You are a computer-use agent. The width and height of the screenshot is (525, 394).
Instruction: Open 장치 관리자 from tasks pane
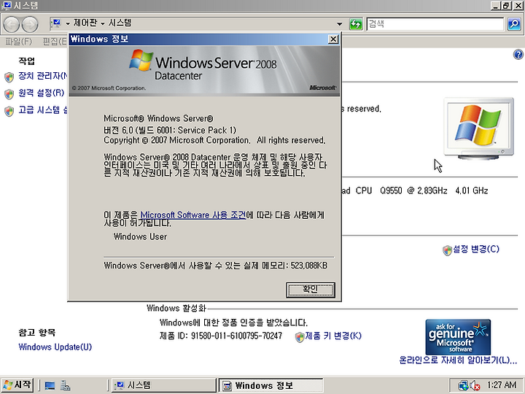[x=43, y=76]
